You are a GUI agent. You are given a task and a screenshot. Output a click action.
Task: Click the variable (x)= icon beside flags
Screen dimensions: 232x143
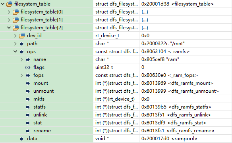tap(28, 67)
